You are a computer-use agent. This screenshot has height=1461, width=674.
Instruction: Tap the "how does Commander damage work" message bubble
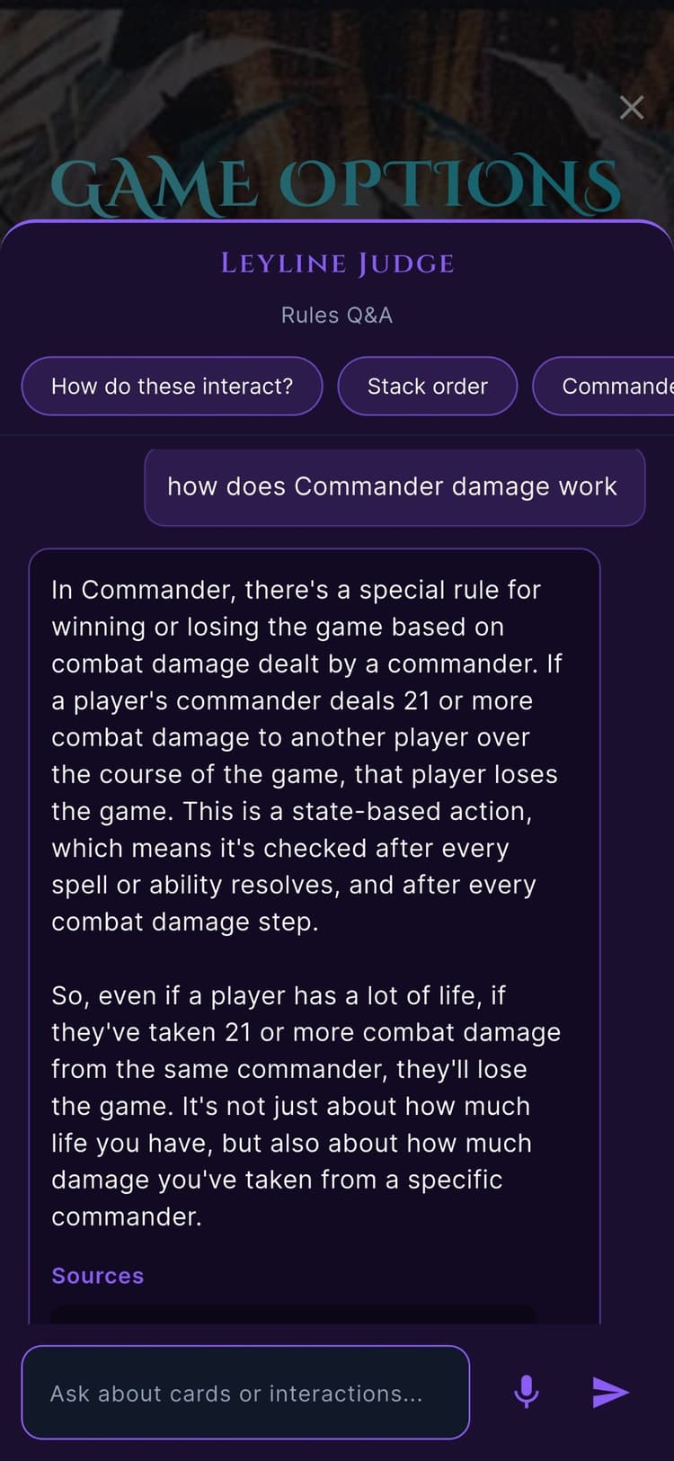[395, 486]
